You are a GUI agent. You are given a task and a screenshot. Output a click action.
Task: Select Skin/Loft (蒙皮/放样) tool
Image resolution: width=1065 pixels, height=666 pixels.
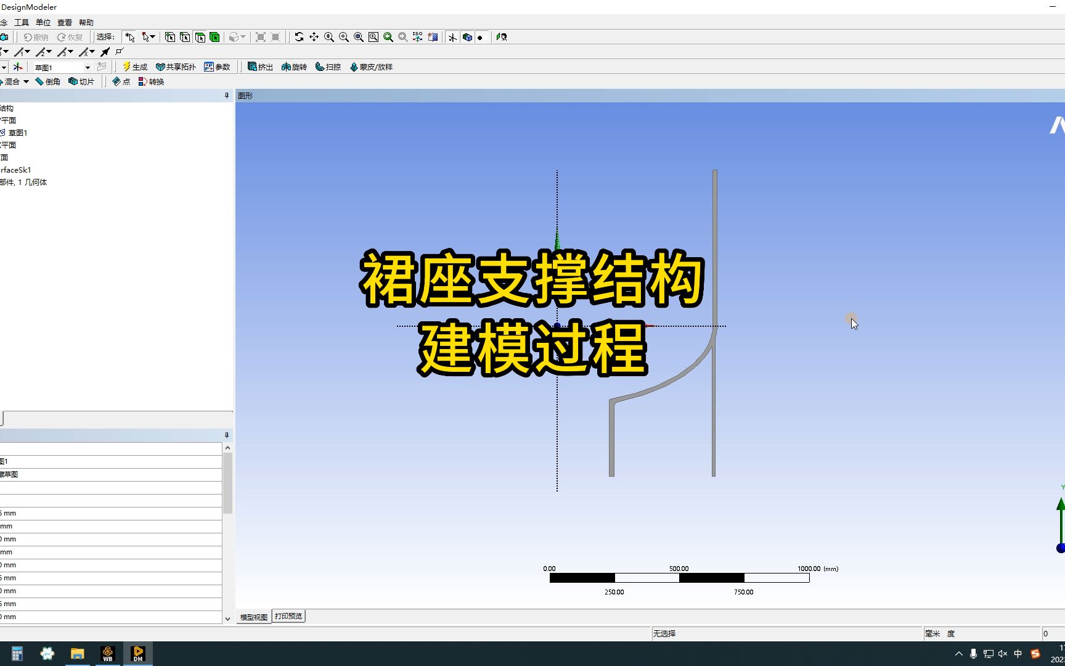[371, 67]
